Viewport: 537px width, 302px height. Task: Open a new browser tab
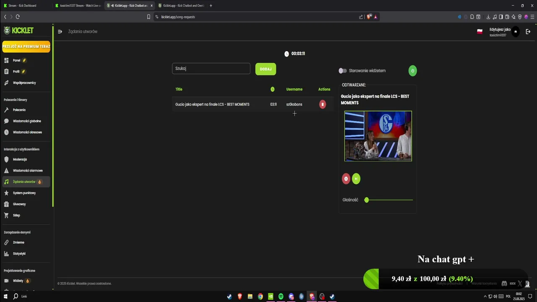click(211, 5)
